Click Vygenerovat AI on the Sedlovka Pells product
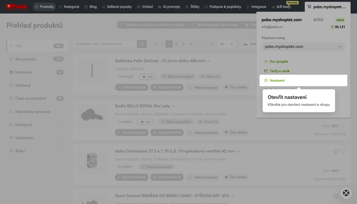357x204 pixels. tap(167, 87)
